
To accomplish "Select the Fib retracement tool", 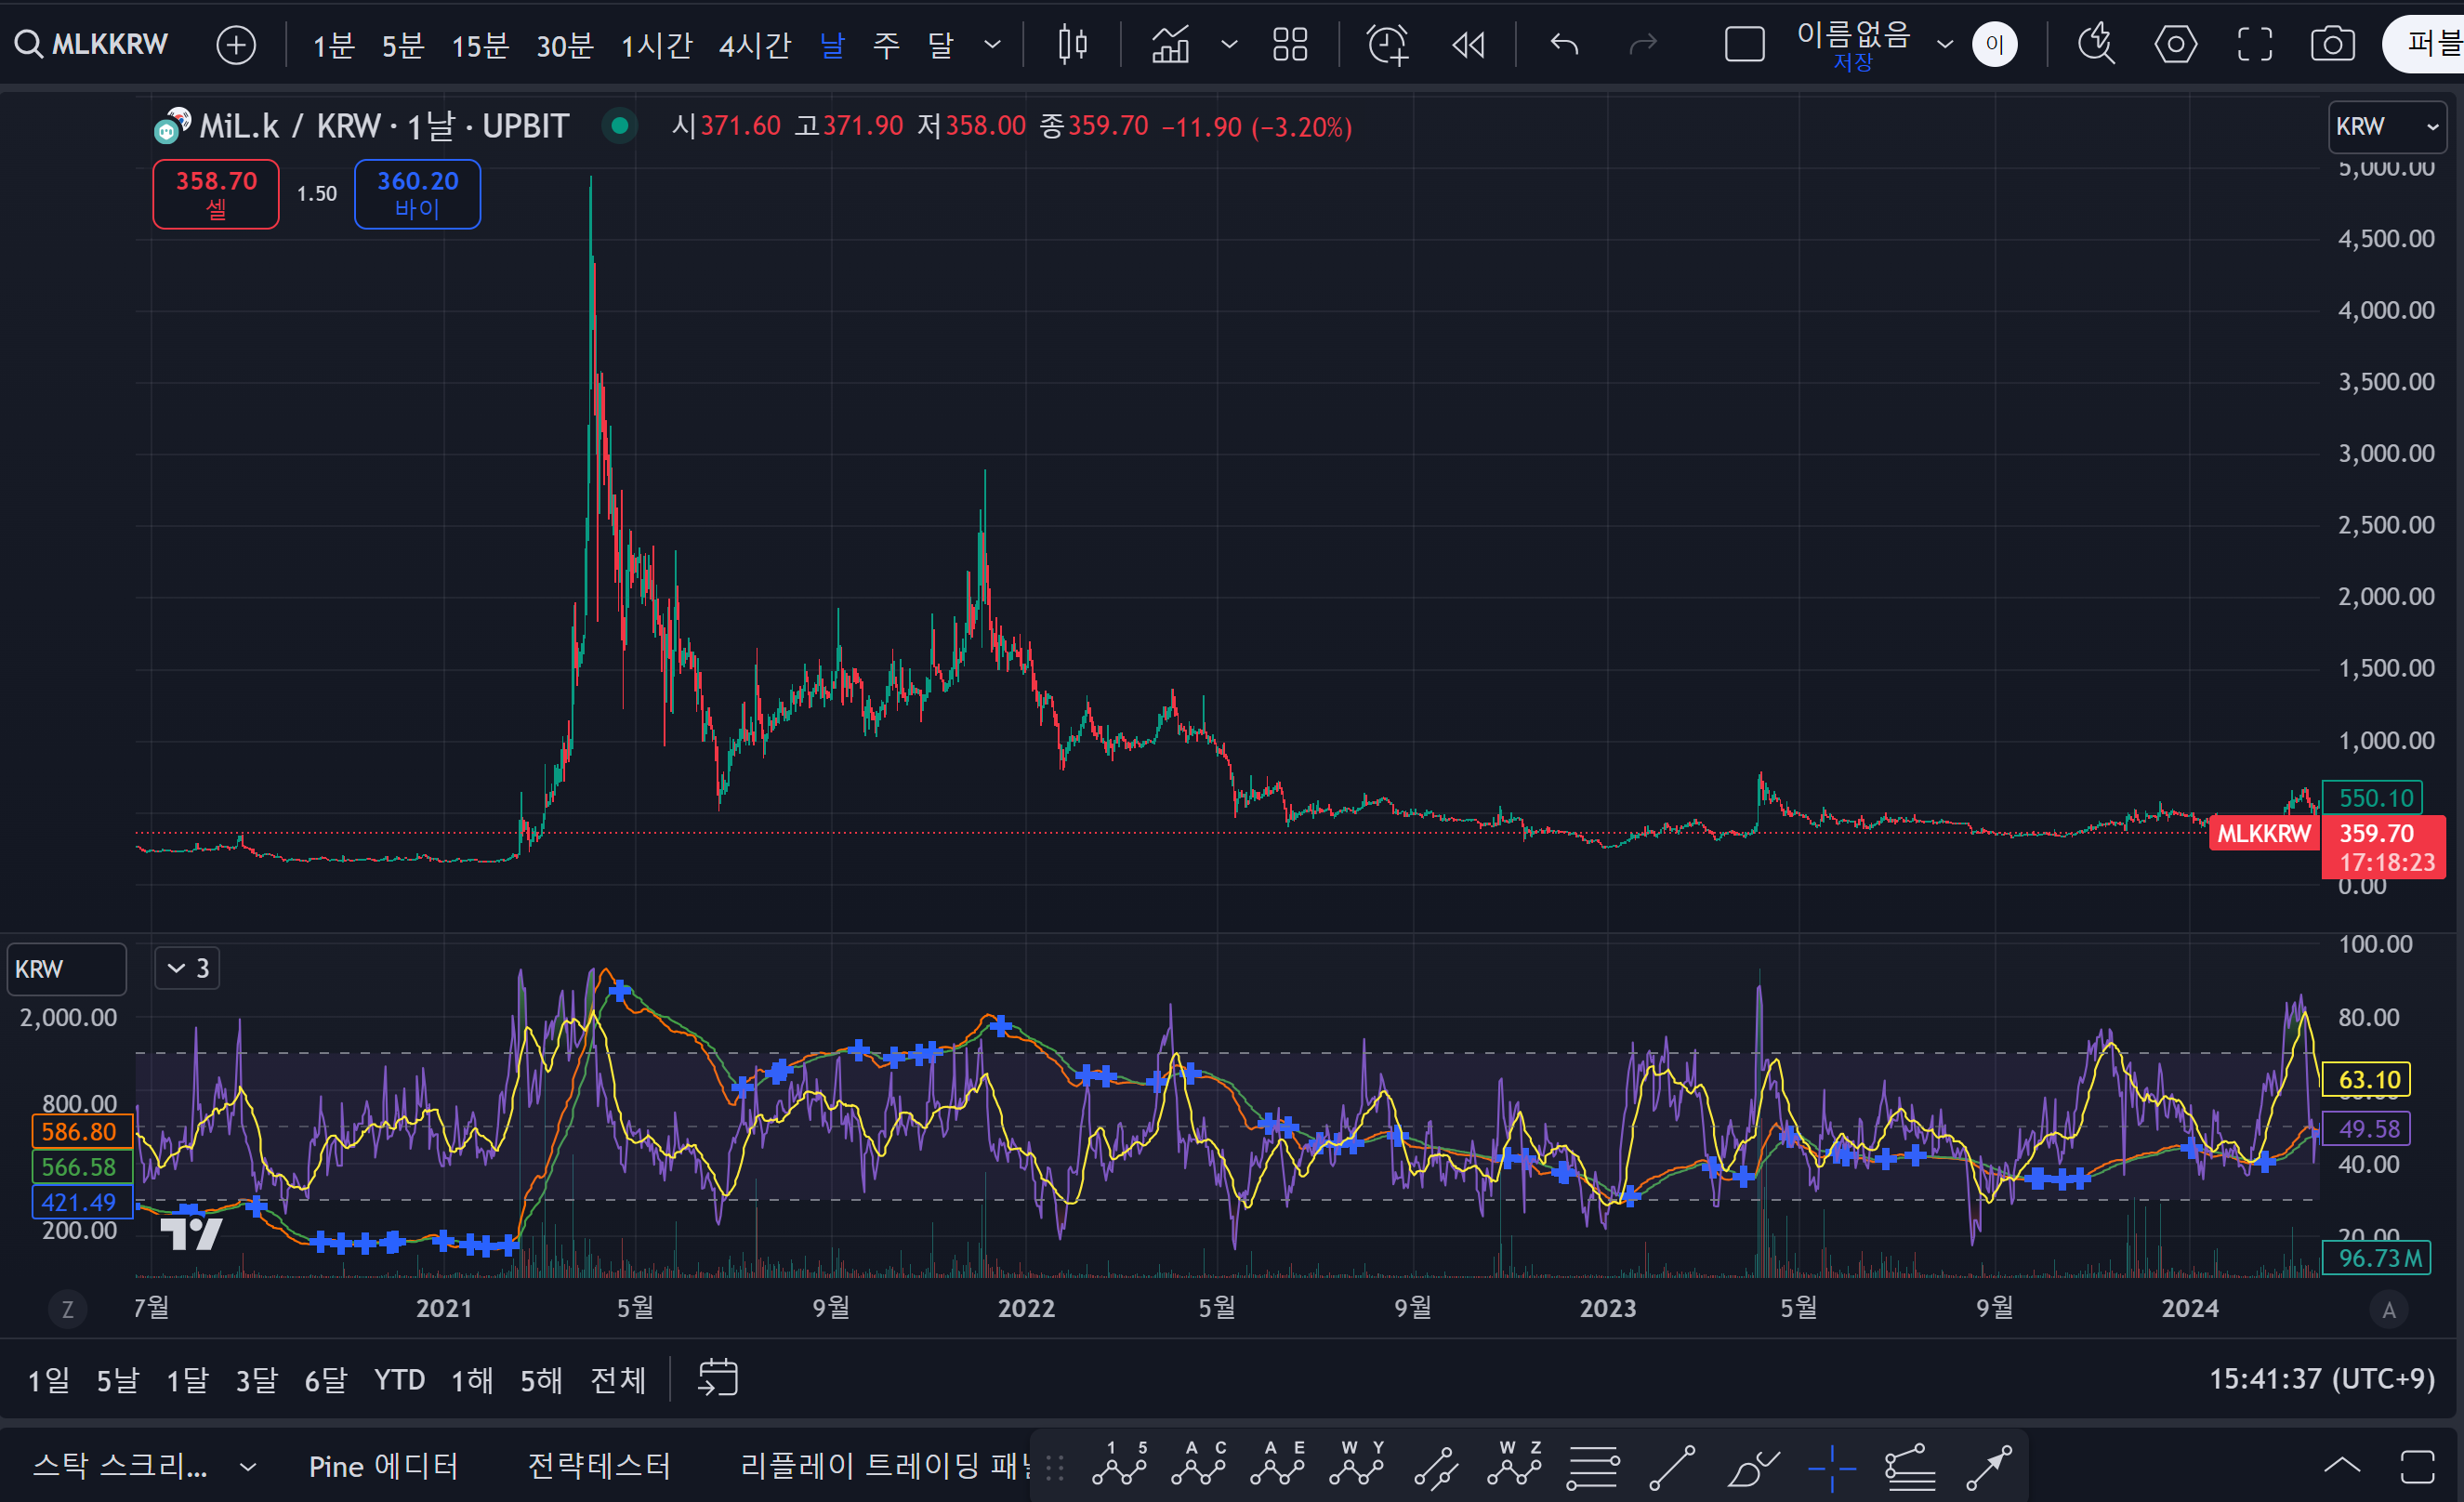I will click(x=1592, y=1467).
